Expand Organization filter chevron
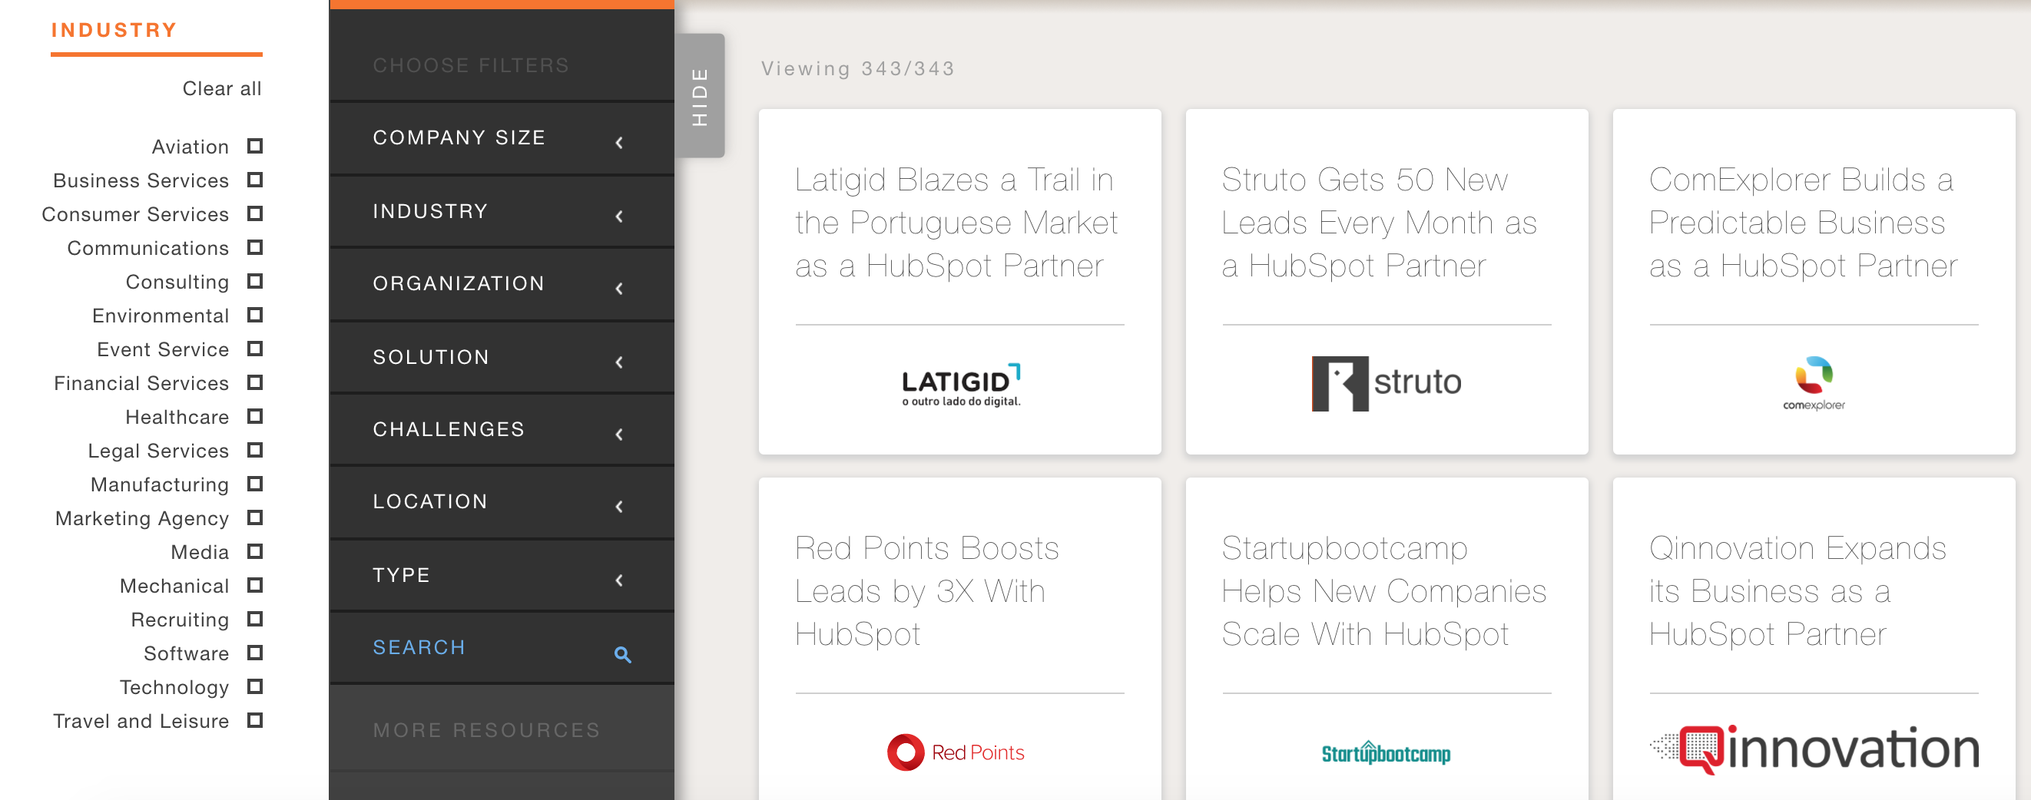Screen dimensions: 2031x800 click(620, 289)
